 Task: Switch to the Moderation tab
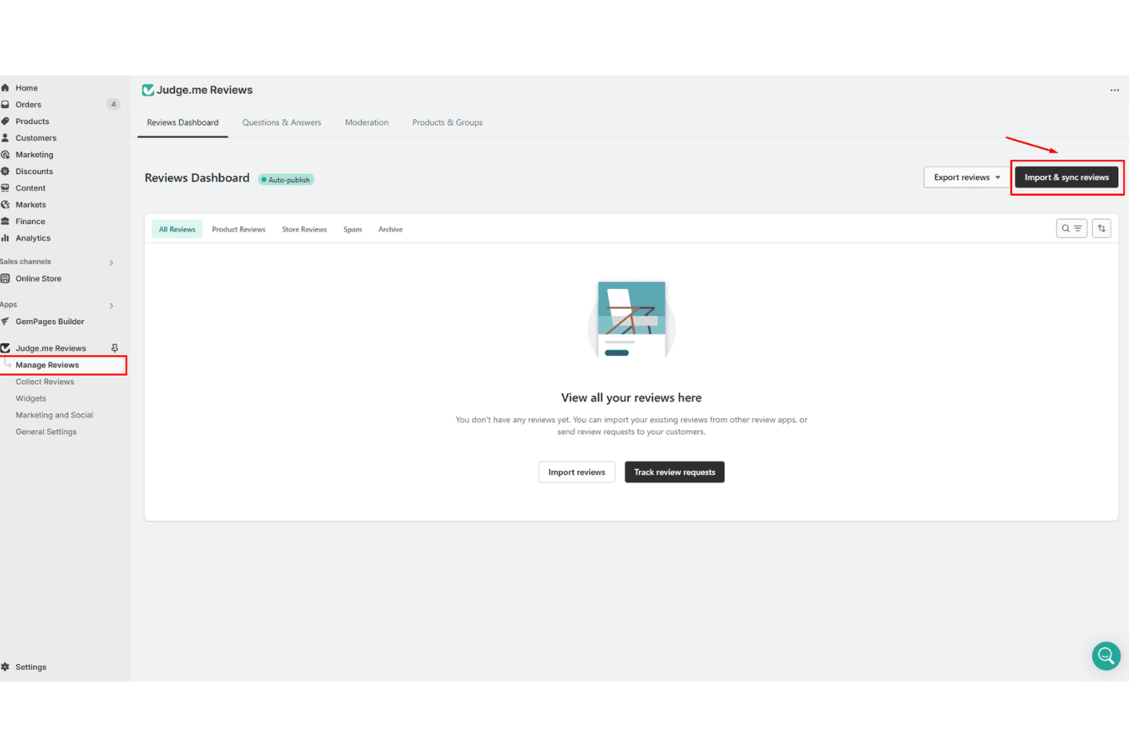click(367, 123)
